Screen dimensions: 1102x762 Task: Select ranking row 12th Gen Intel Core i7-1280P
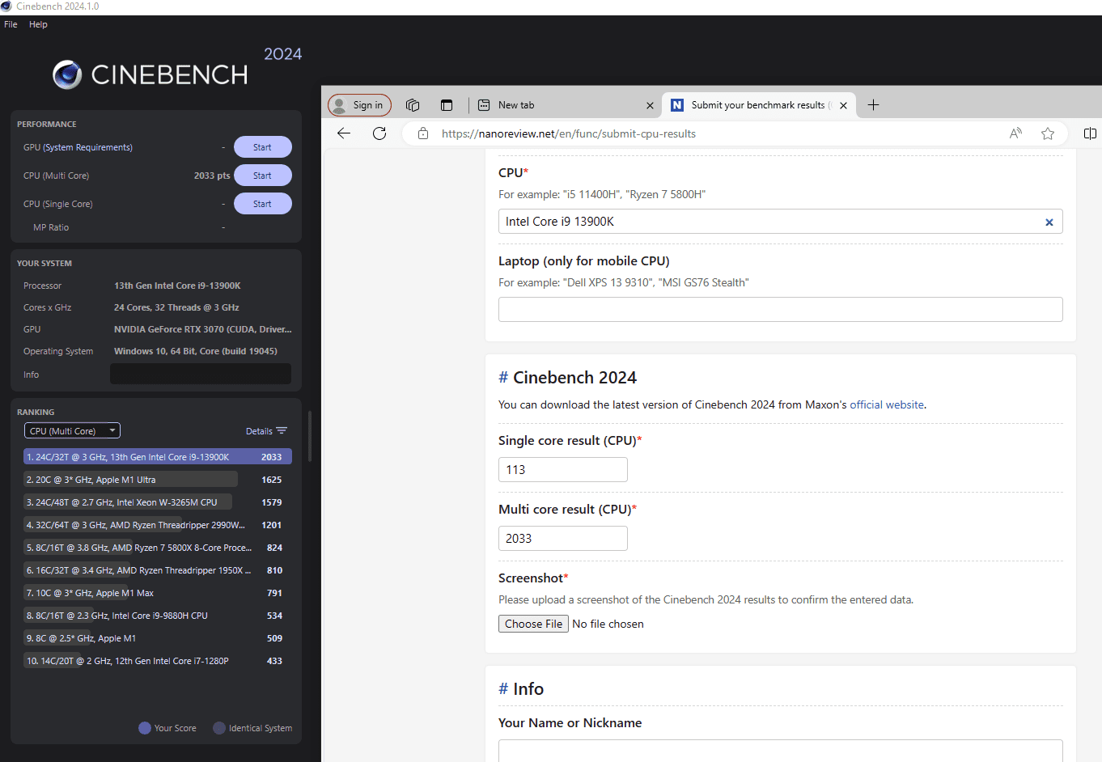[157, 661]
